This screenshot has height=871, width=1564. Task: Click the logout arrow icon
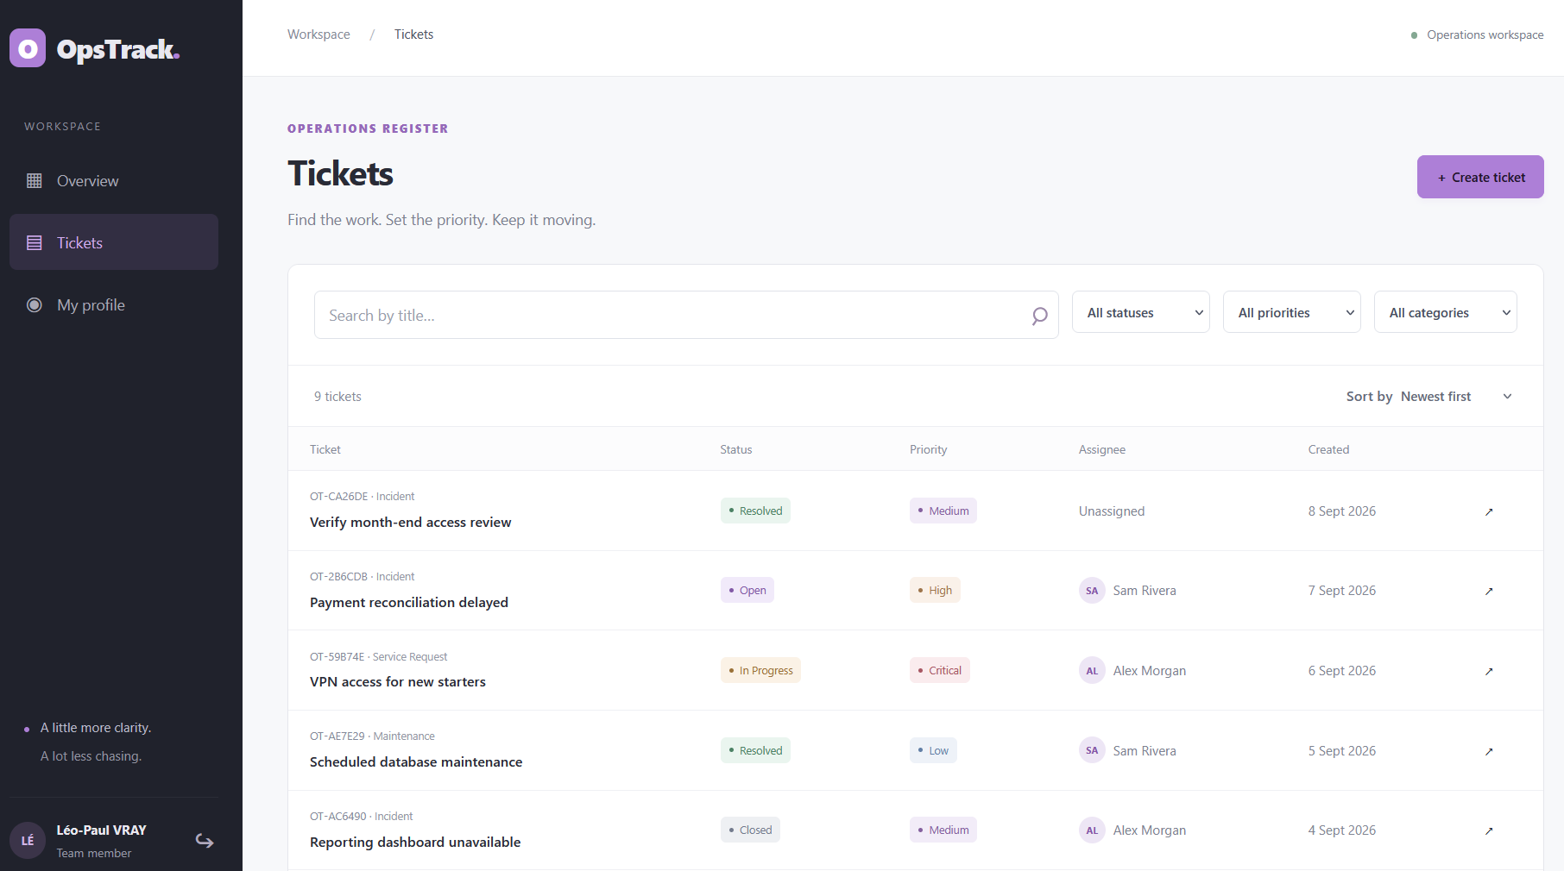pyautogui.click(x=205, y=840)
